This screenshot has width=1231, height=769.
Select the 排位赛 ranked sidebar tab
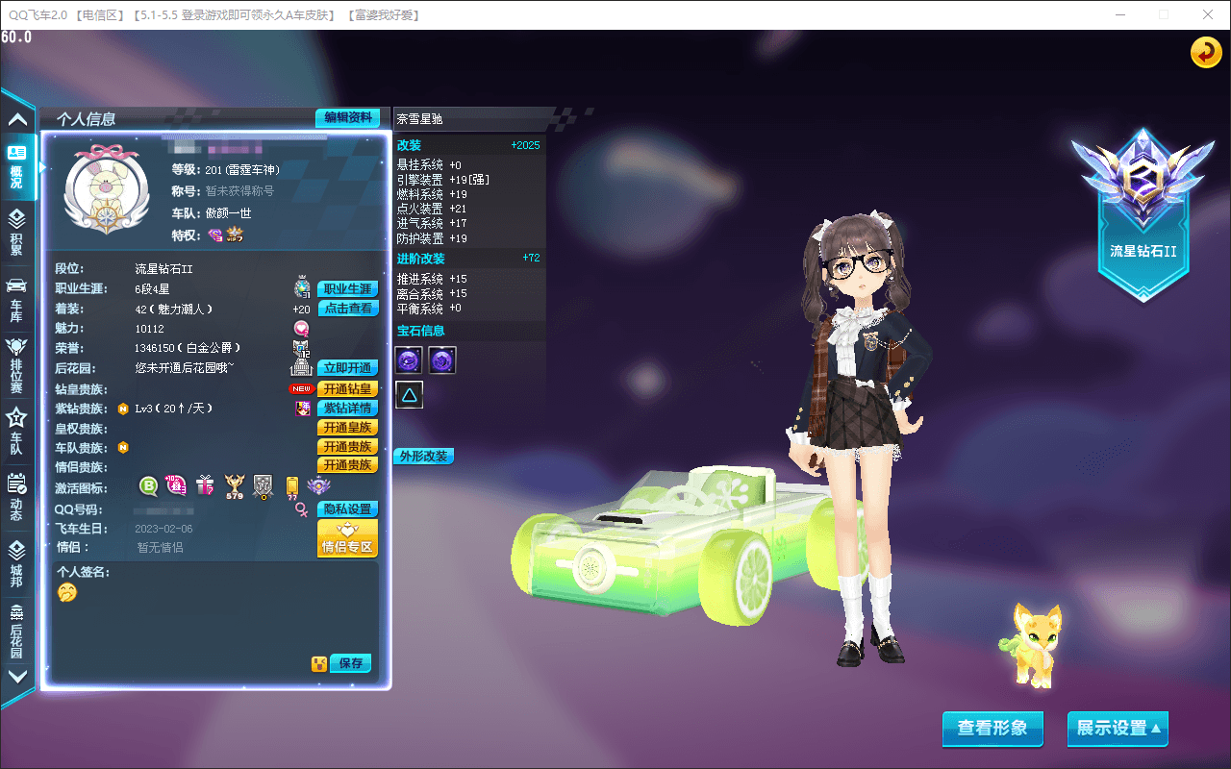click(17, 364)
